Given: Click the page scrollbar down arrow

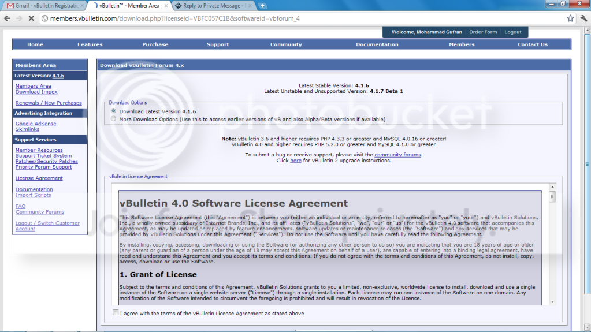Looking at the screenshot, I should click(587, 327).
